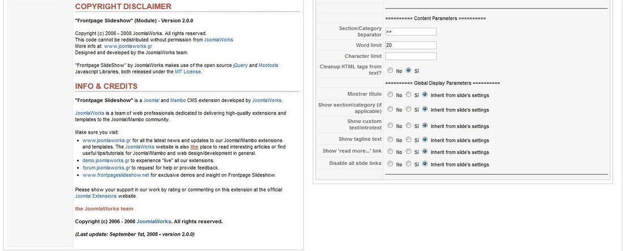This screenshot has width=623, height=251.
Task: Open demo.joomlaworks.gr link
Action: coord(106,161)
